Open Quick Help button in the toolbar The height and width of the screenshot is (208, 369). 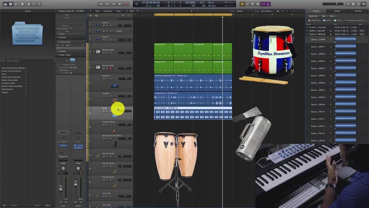coord(22,4)
